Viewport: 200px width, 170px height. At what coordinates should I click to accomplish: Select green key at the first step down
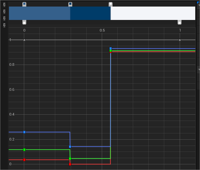70,159
